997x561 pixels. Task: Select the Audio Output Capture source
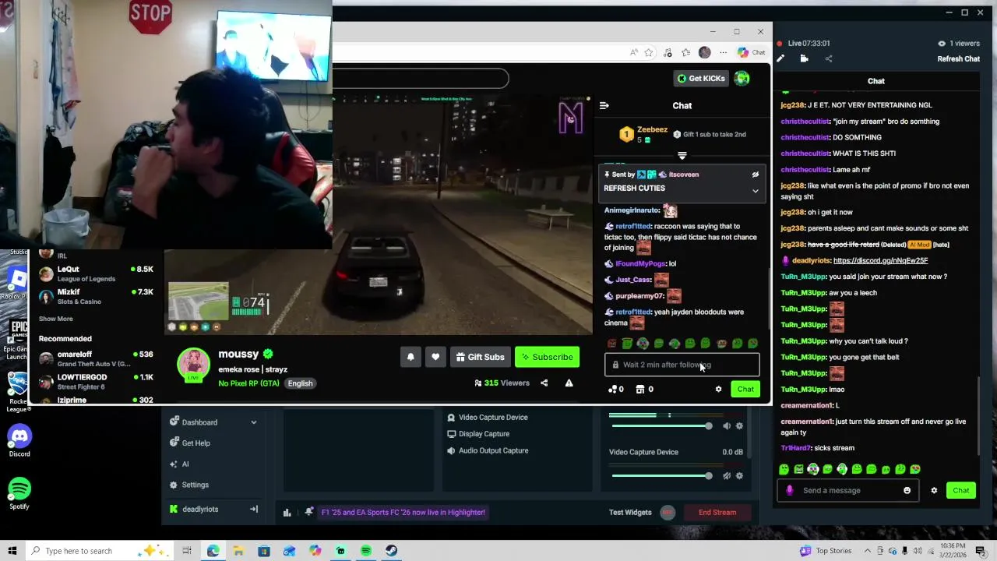pyautogui.click(x=493, y=450)
